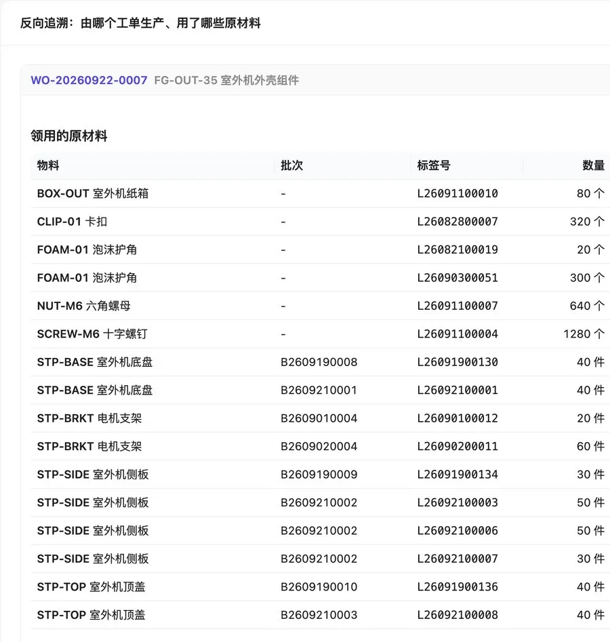Select label number L26090300051
Viewport: 610px width, 642px height.
tap(457, 277)
